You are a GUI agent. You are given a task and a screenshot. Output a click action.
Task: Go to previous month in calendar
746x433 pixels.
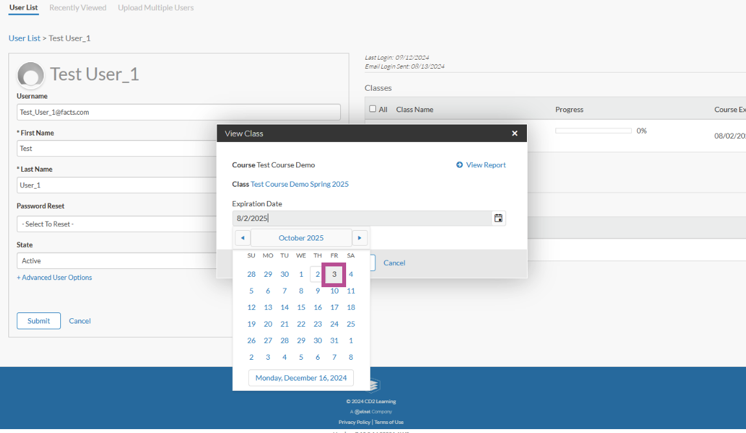pyautogui.click(x=242, y=238)
